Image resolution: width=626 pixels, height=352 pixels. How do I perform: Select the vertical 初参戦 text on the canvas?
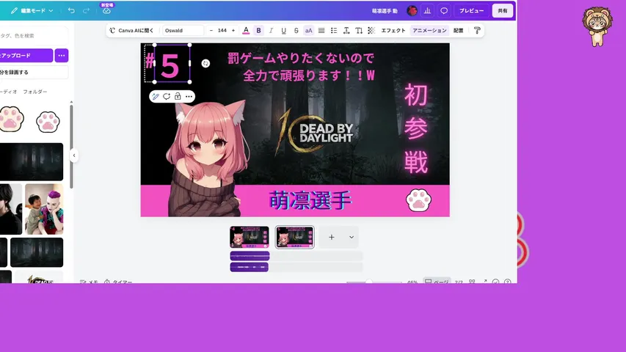(416, 128)
